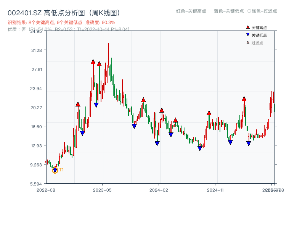Click the highest red key-high triangle near 2023-05
This screenshot has width=305, height=229.
tap(93, 61)
